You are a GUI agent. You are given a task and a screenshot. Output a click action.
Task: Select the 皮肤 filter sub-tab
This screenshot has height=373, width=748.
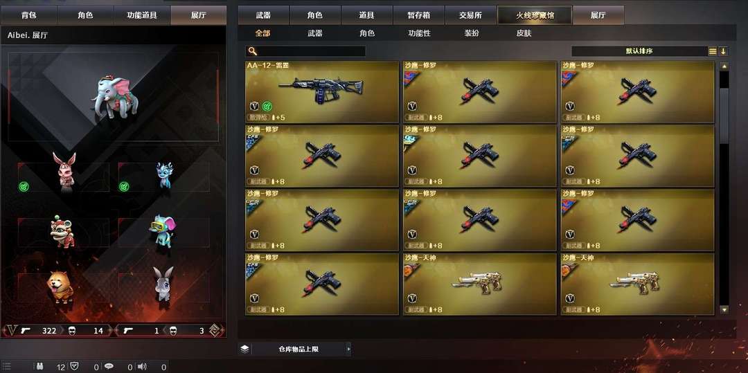(524, 33)
